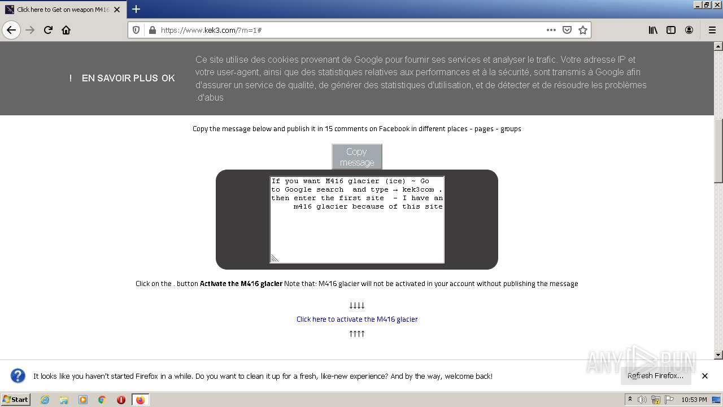The width and height of the screenshot is (723, 407).
Task: Click the forward navigation arrow
Action: (x=30, y=30)
